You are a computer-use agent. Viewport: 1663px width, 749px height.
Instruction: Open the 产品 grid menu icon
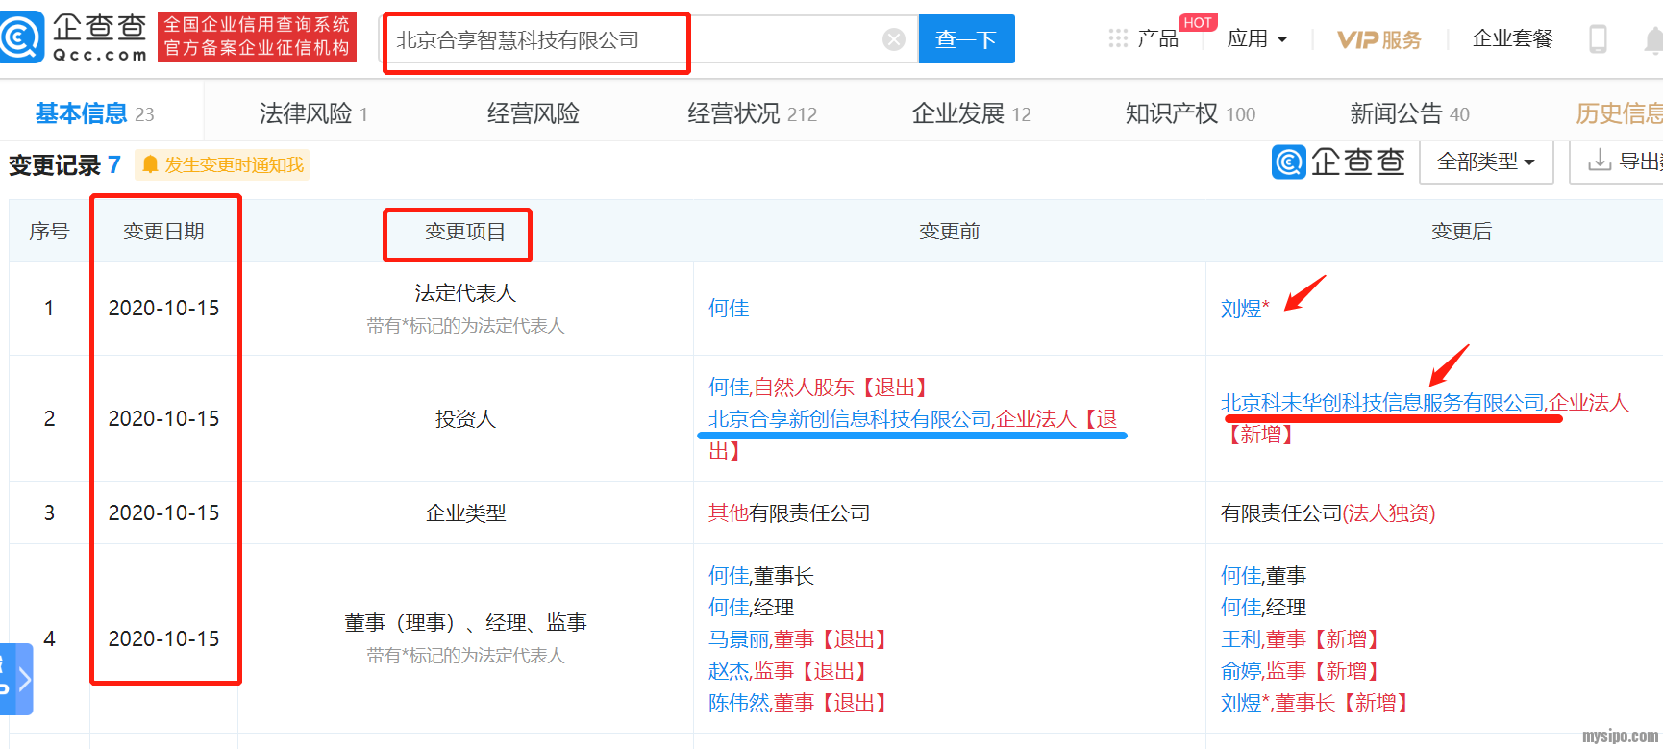tap(1118, 38)
